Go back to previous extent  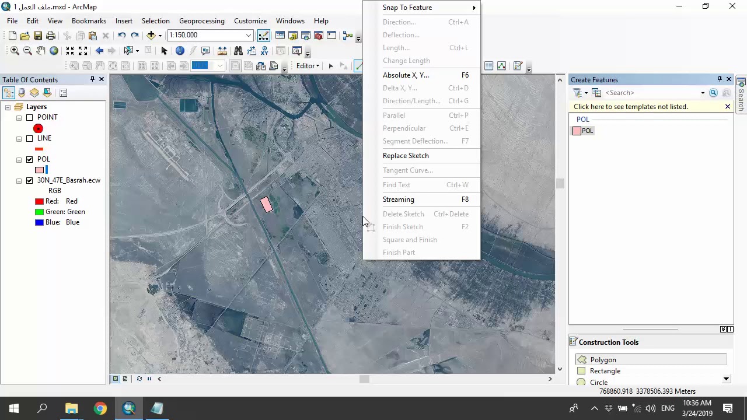point(99,51)
